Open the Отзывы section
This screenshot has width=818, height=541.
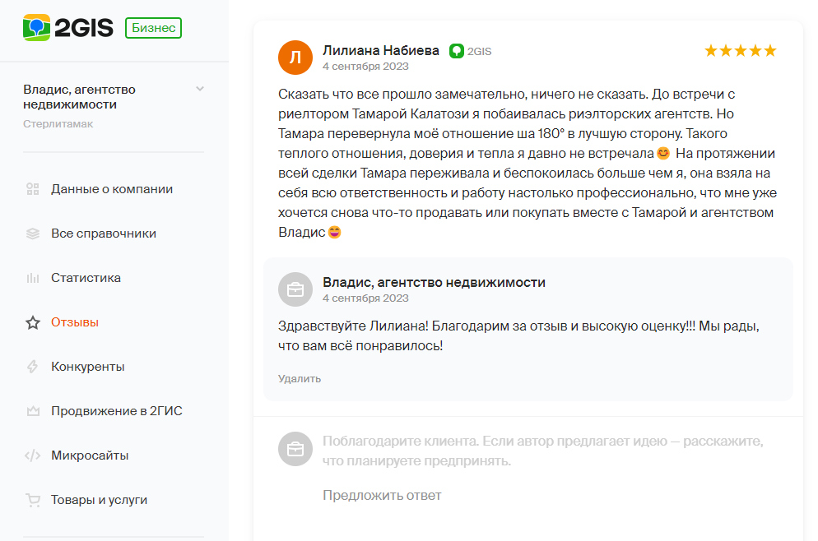tap(75, 322)
